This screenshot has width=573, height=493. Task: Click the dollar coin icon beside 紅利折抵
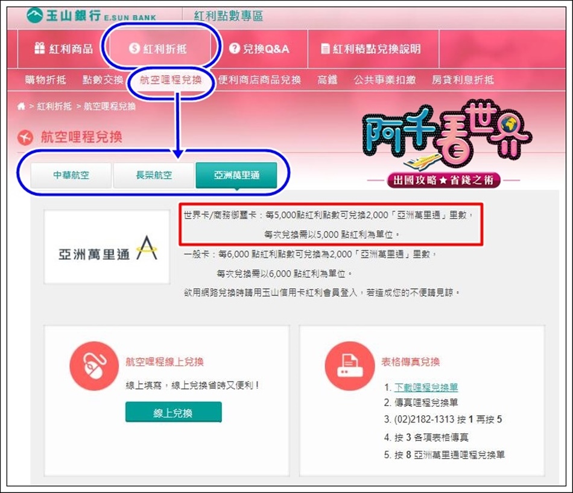click(134, 48)
